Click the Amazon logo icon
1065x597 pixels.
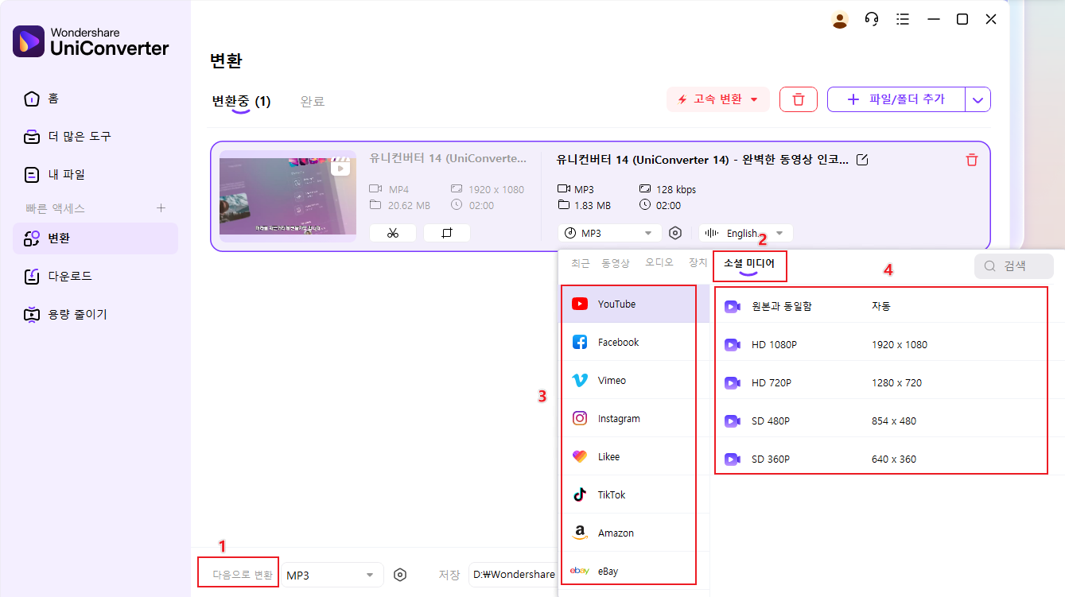(x=580, y=533)
